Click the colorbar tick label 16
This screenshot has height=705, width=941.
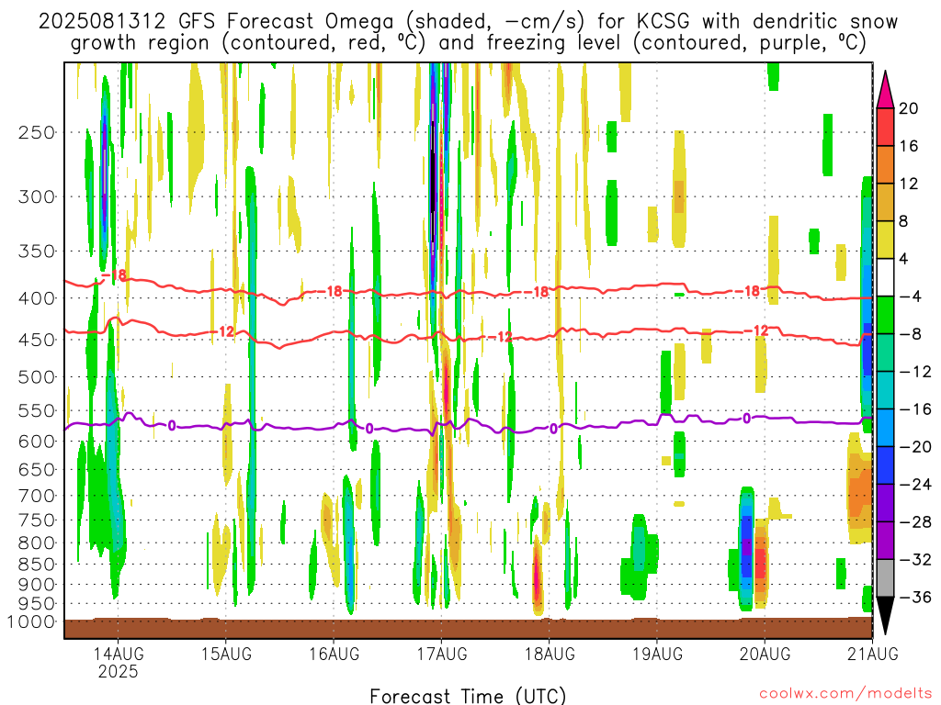[x=909, y=146]
